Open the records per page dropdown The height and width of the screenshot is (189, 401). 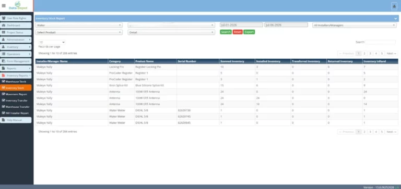52,42
